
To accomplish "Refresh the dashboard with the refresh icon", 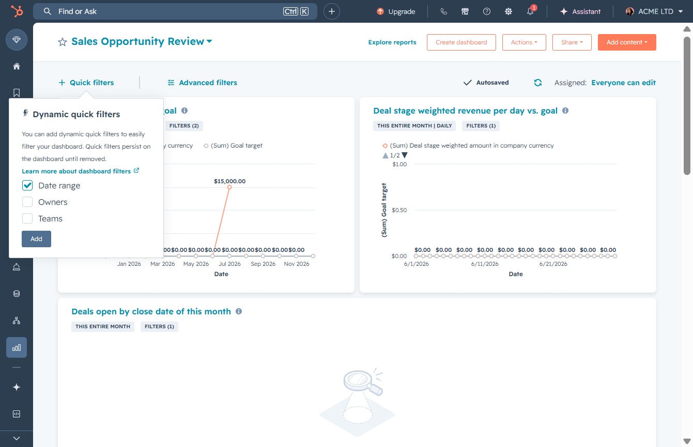I will pos(538,83).
